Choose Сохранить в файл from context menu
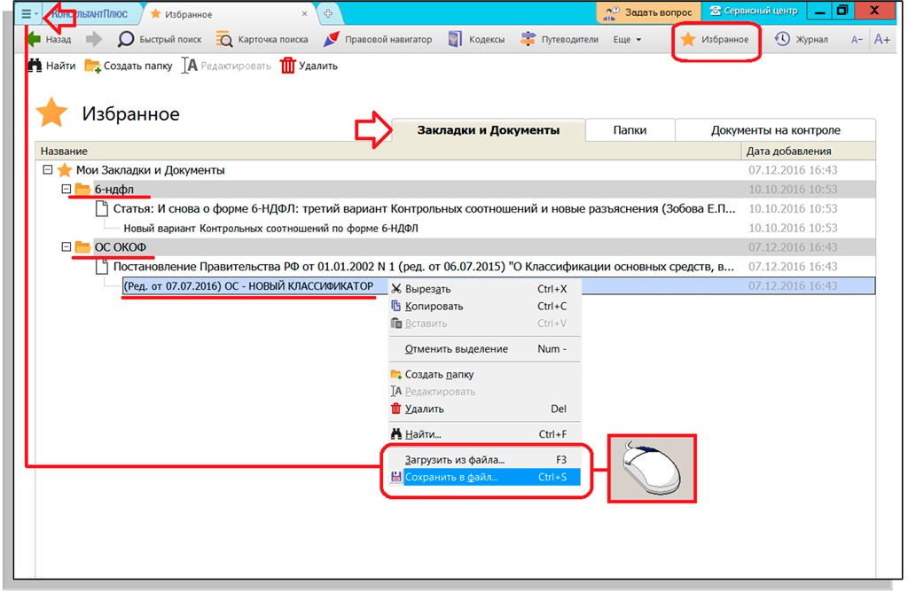Screen dimensions: 908x592 coord(484,477)
